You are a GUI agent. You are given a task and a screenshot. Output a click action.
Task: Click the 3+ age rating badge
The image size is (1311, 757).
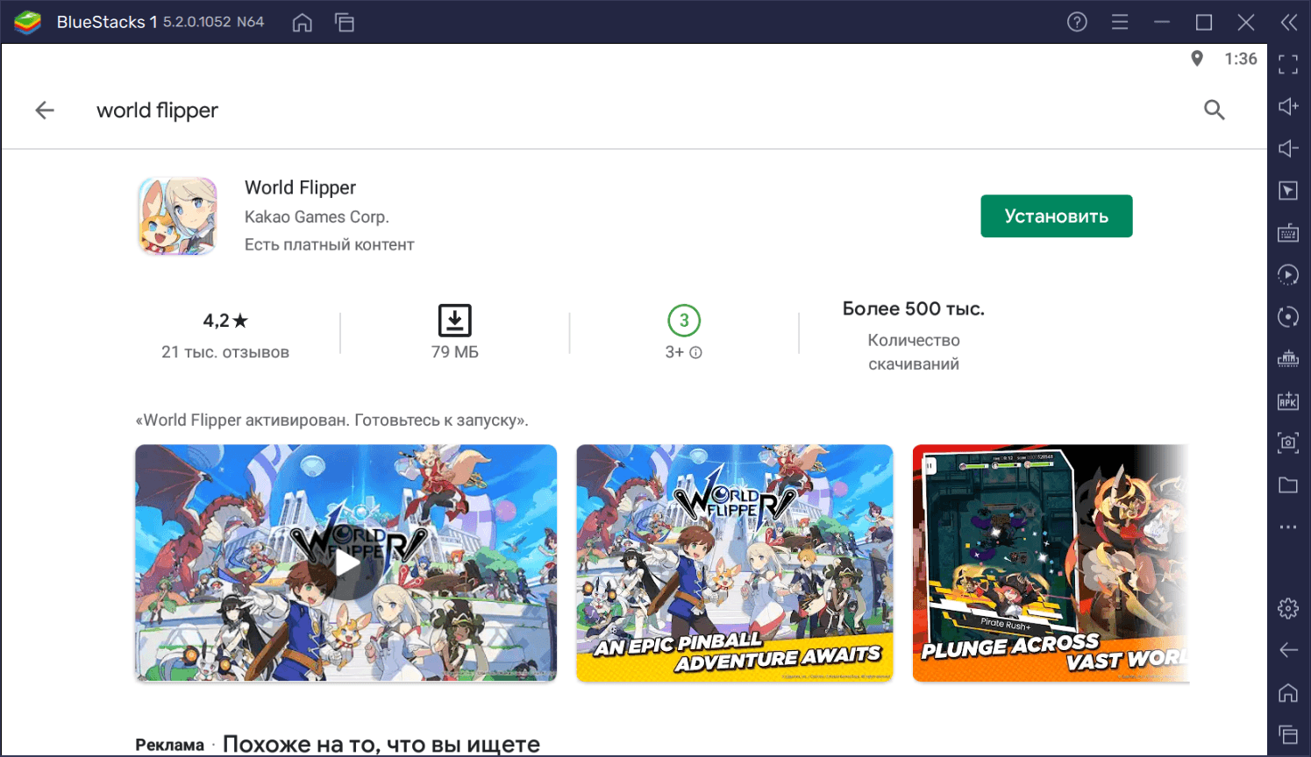[x=684, y=321]
